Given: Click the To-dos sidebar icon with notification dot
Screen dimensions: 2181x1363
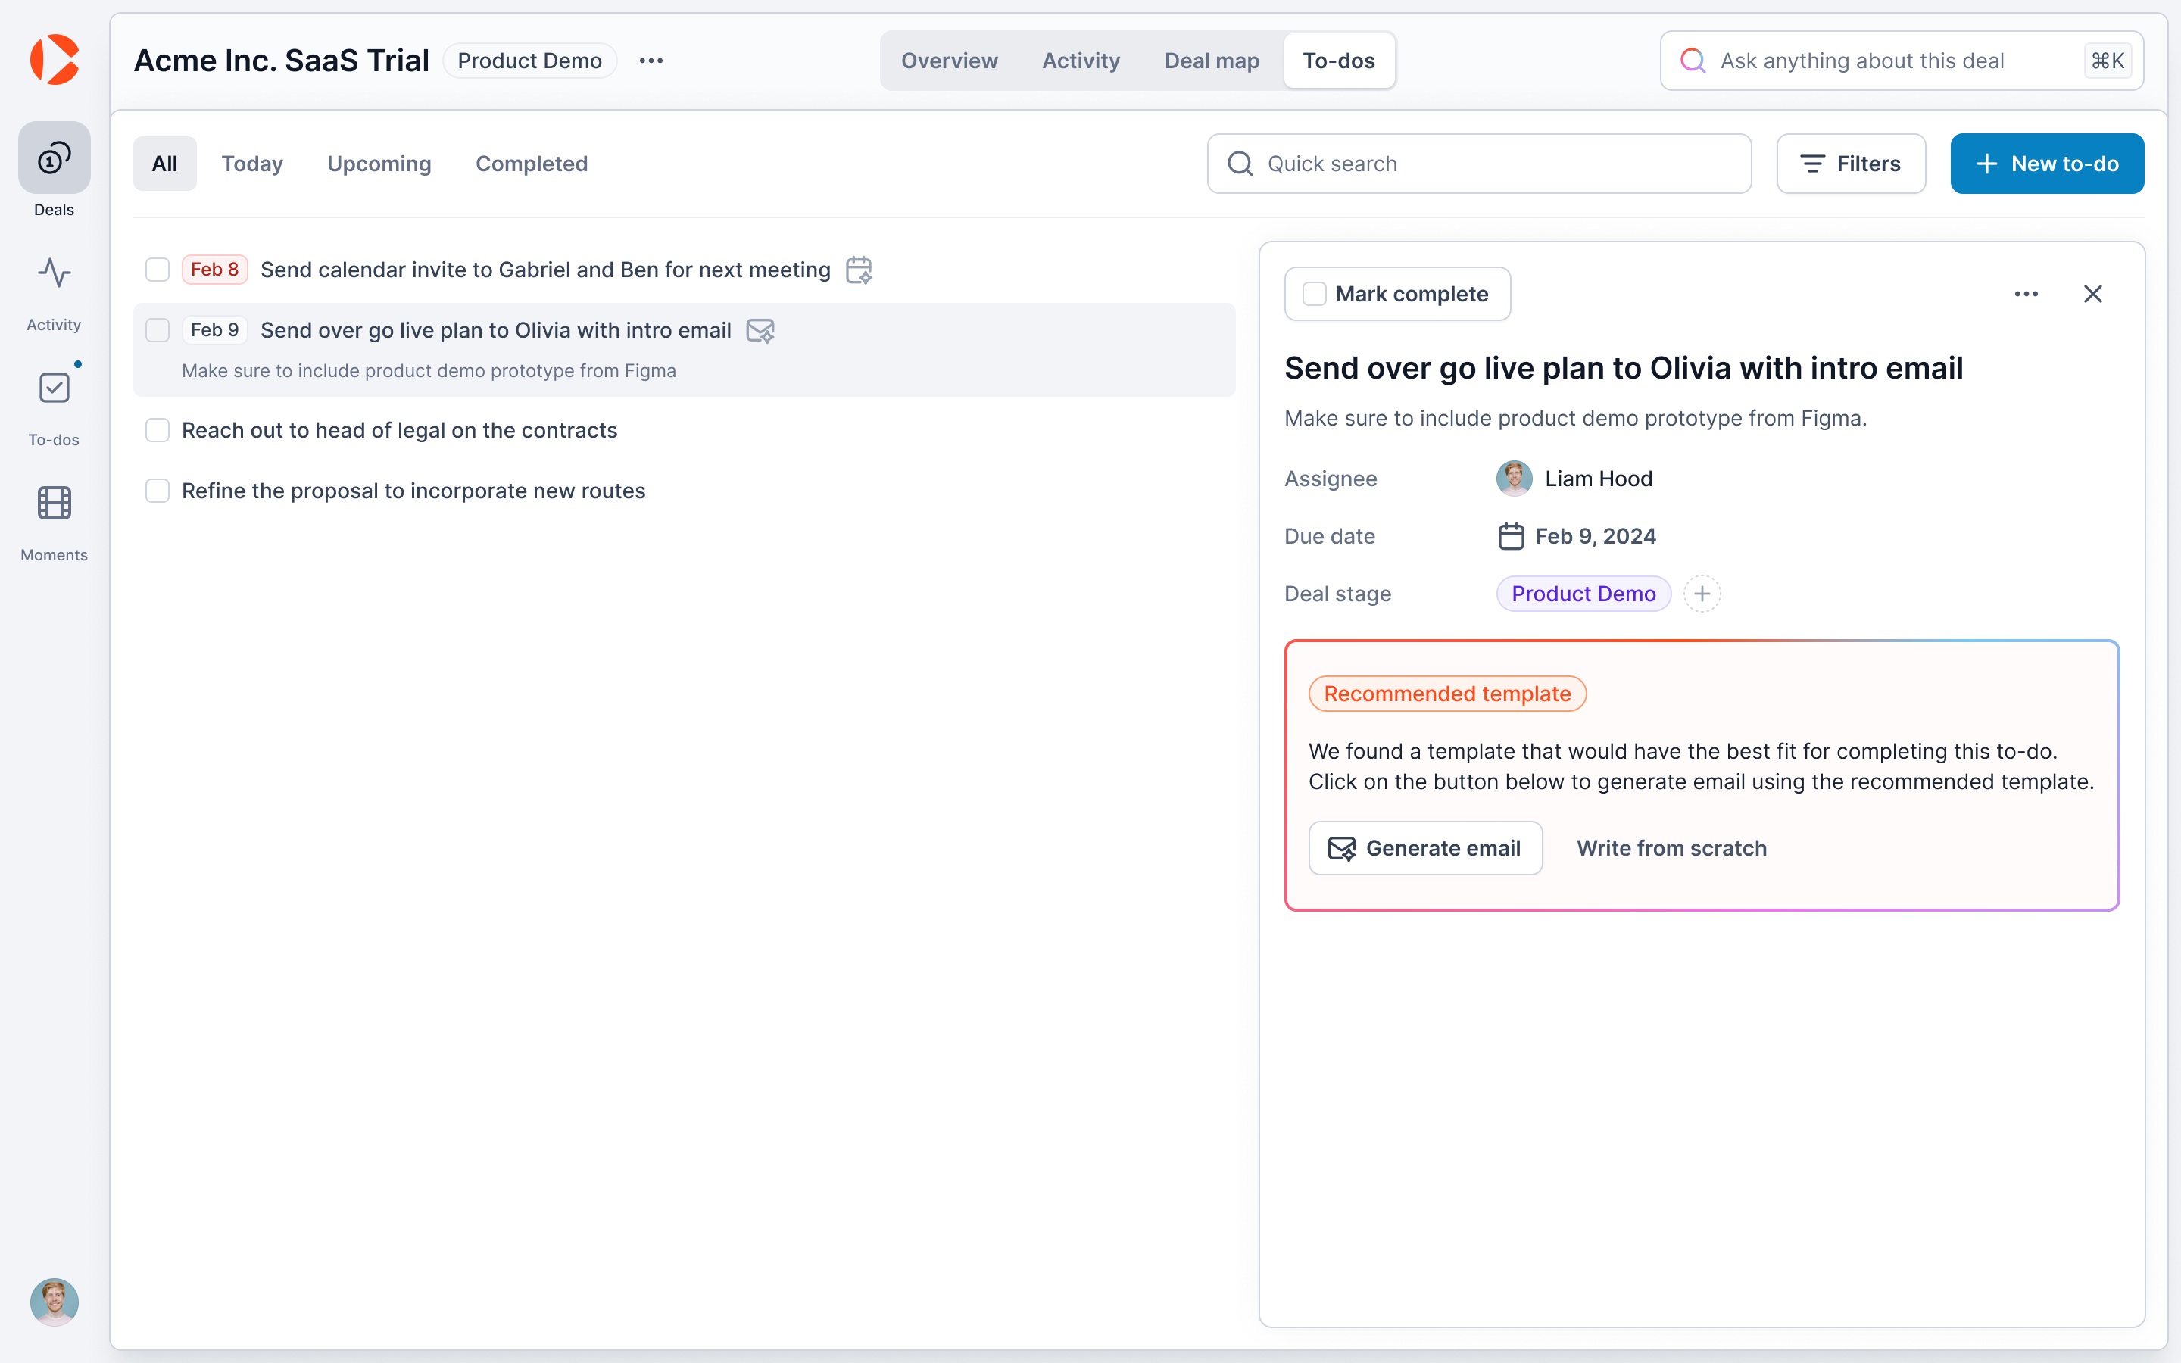Looking at the screenshot, I should [x=54, y=388].
